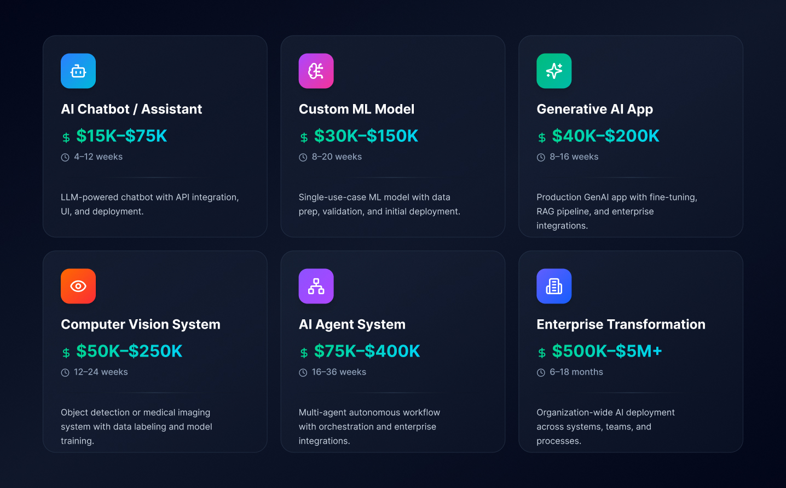Click the purple network AI Agent icon
786x488 pixels.
(x=316, y=286)
